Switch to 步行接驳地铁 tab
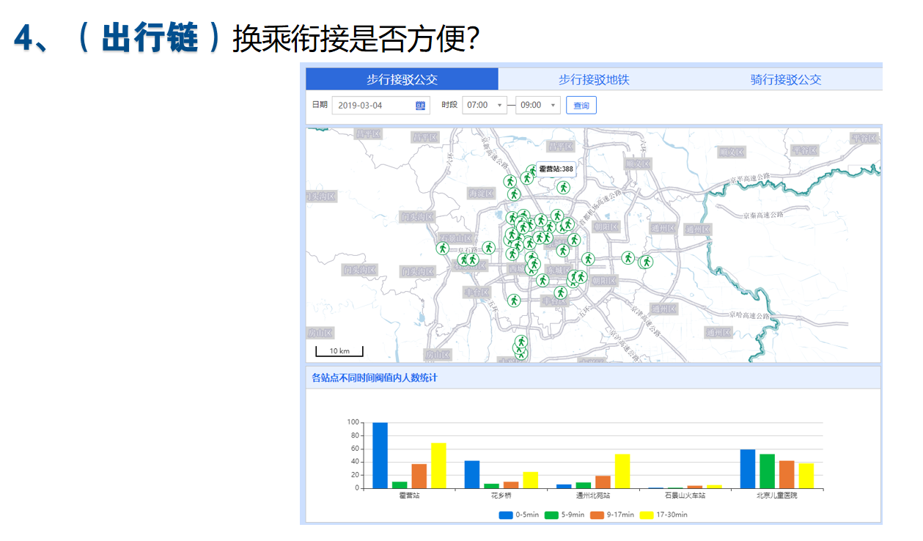This screenshot has height=541, width=923. 594,79
